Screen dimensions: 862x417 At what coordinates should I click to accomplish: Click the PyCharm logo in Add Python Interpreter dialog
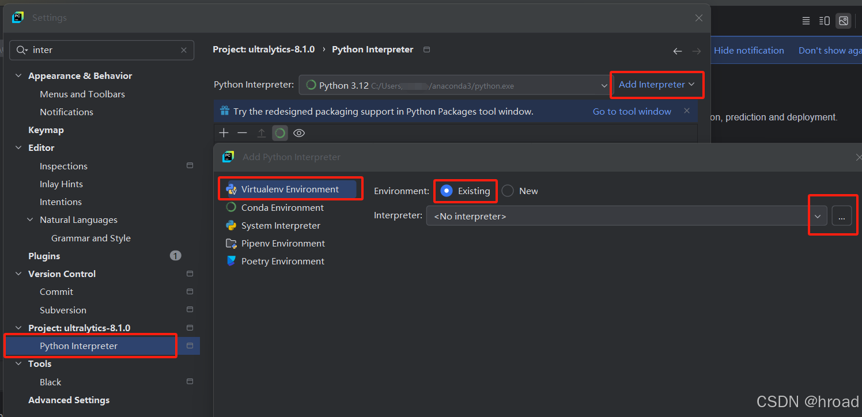tap(228, 157)
